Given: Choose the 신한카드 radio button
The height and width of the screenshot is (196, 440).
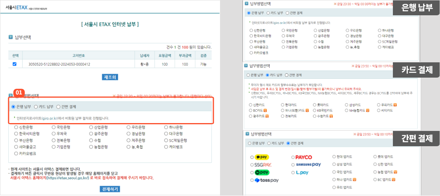Looking at the screenshot, I should (x=251, y=105).
